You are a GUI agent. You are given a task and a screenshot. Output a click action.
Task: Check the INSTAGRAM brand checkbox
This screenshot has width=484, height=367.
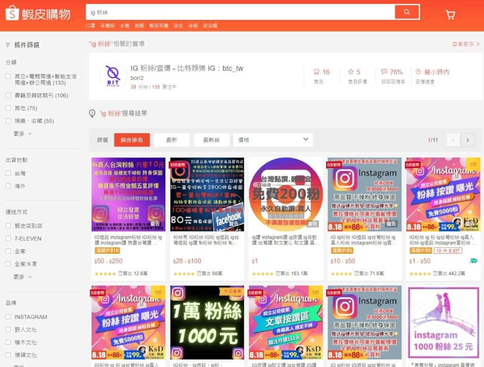(9, 316)
